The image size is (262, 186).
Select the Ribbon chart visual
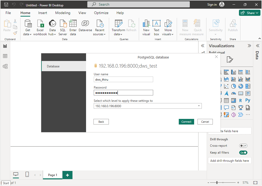(x=248, y=79)
